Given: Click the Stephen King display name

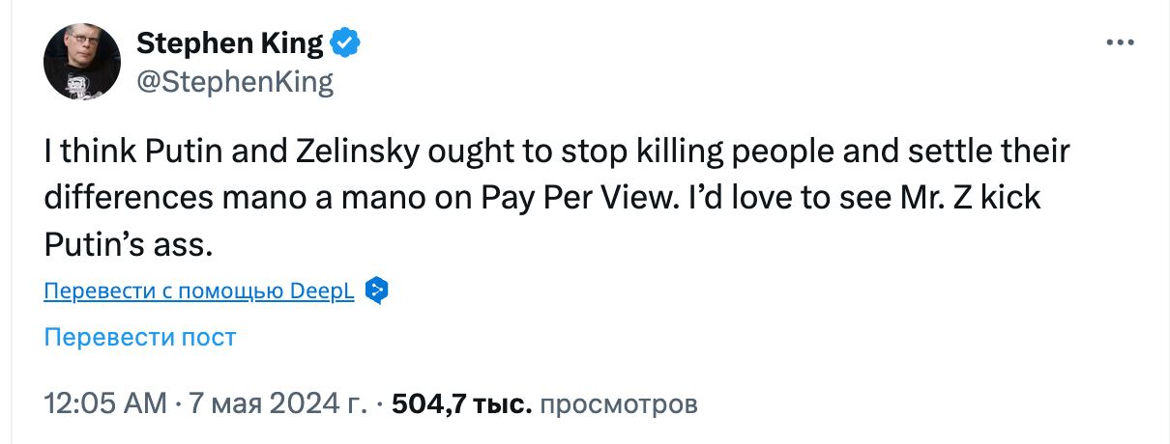Looking at the screenshot, I should tap(229, 43).
